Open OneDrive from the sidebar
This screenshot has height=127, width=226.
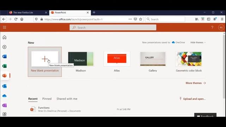tap(5, 96)
